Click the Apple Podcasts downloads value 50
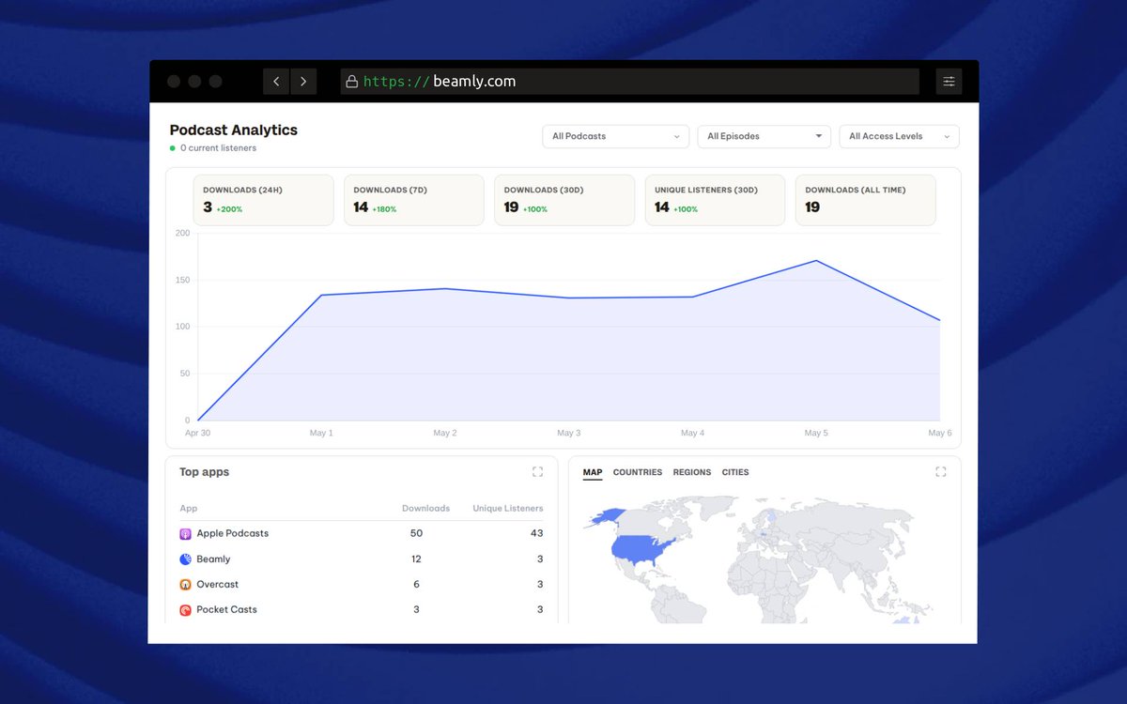 click(416, 534)
